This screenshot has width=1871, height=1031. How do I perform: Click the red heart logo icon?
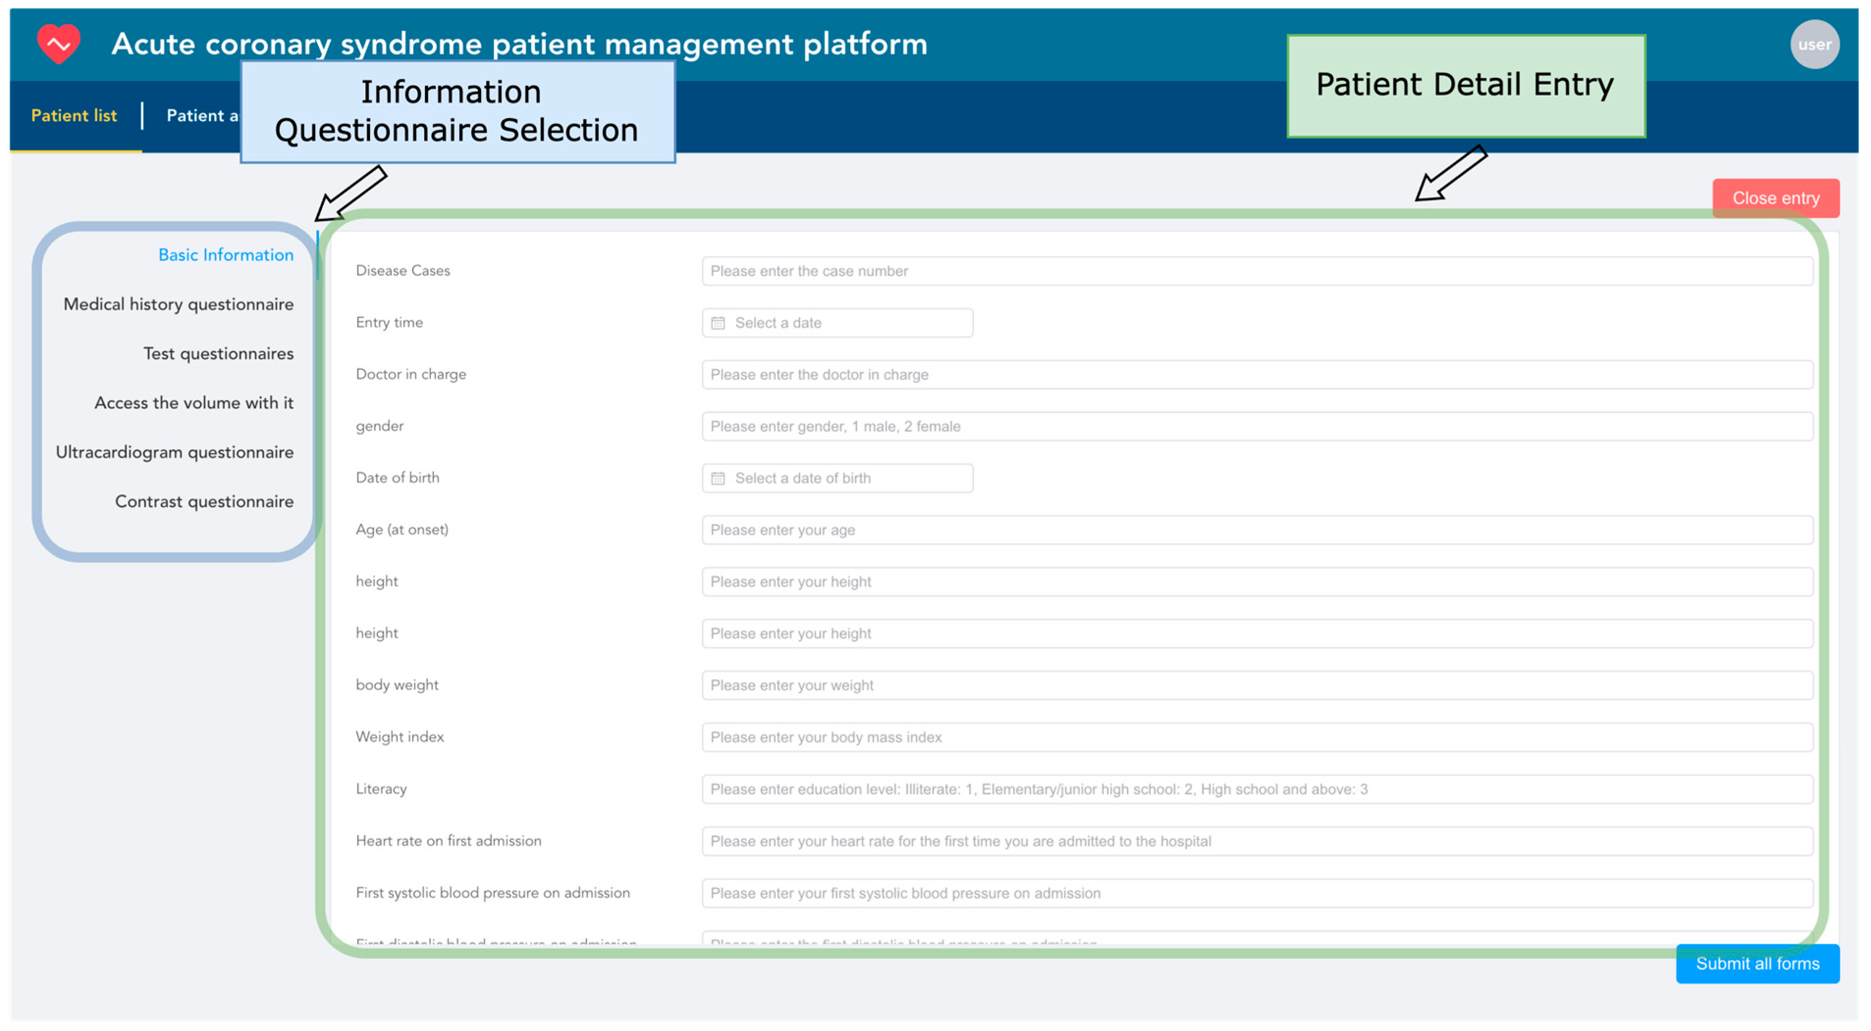58,44
